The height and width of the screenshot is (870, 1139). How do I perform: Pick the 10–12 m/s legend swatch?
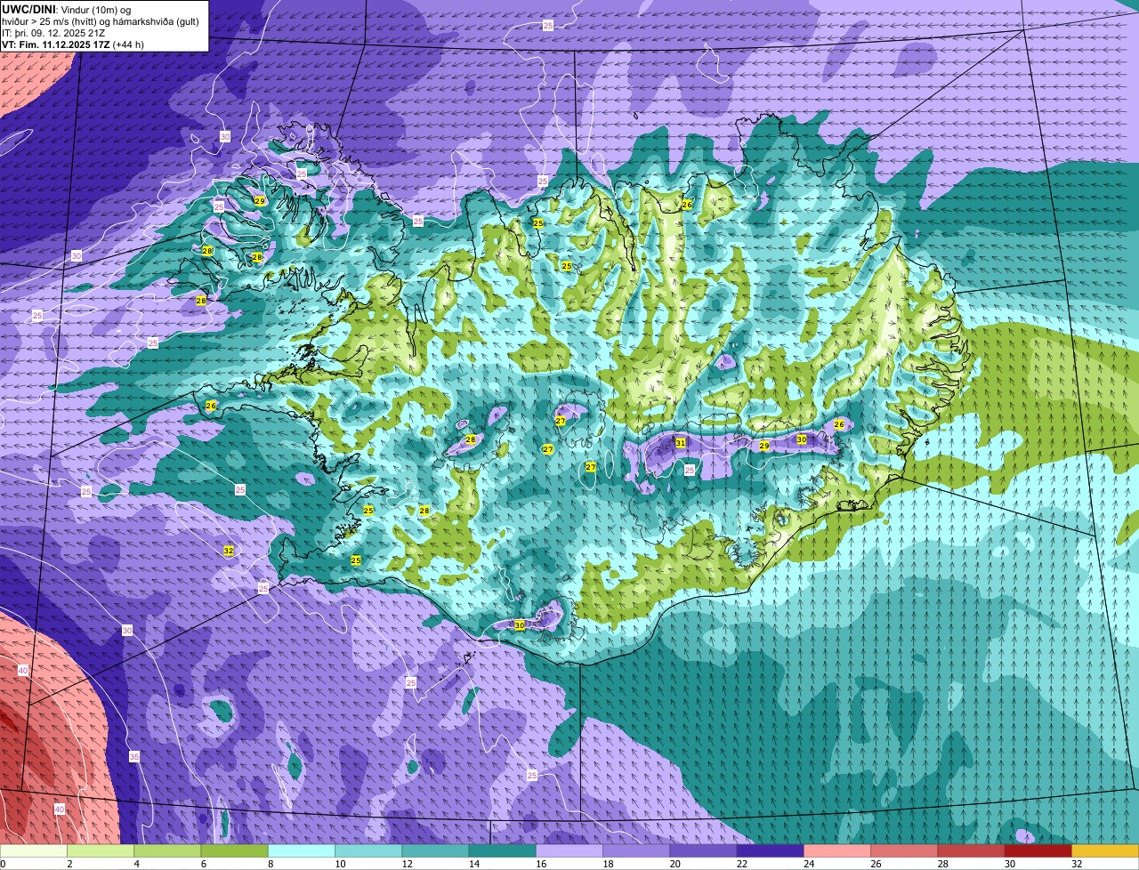pos(368,850)
